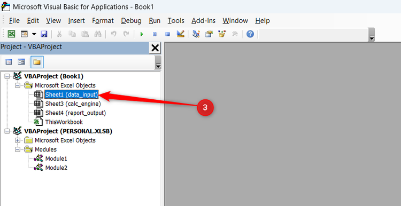Viewport: 401px width, 206px height.
Task: Open the Help menu
Action: (263, 21)
